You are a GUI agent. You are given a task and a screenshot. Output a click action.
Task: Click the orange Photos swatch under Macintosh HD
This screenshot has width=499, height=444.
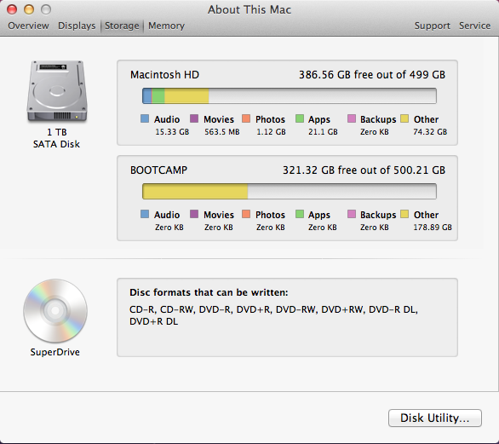coord(246,118)
